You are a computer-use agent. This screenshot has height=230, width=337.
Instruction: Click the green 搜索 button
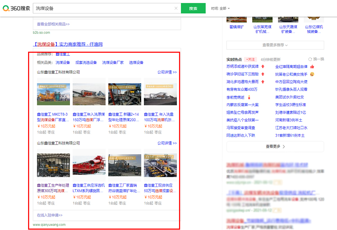click(193, 8)
